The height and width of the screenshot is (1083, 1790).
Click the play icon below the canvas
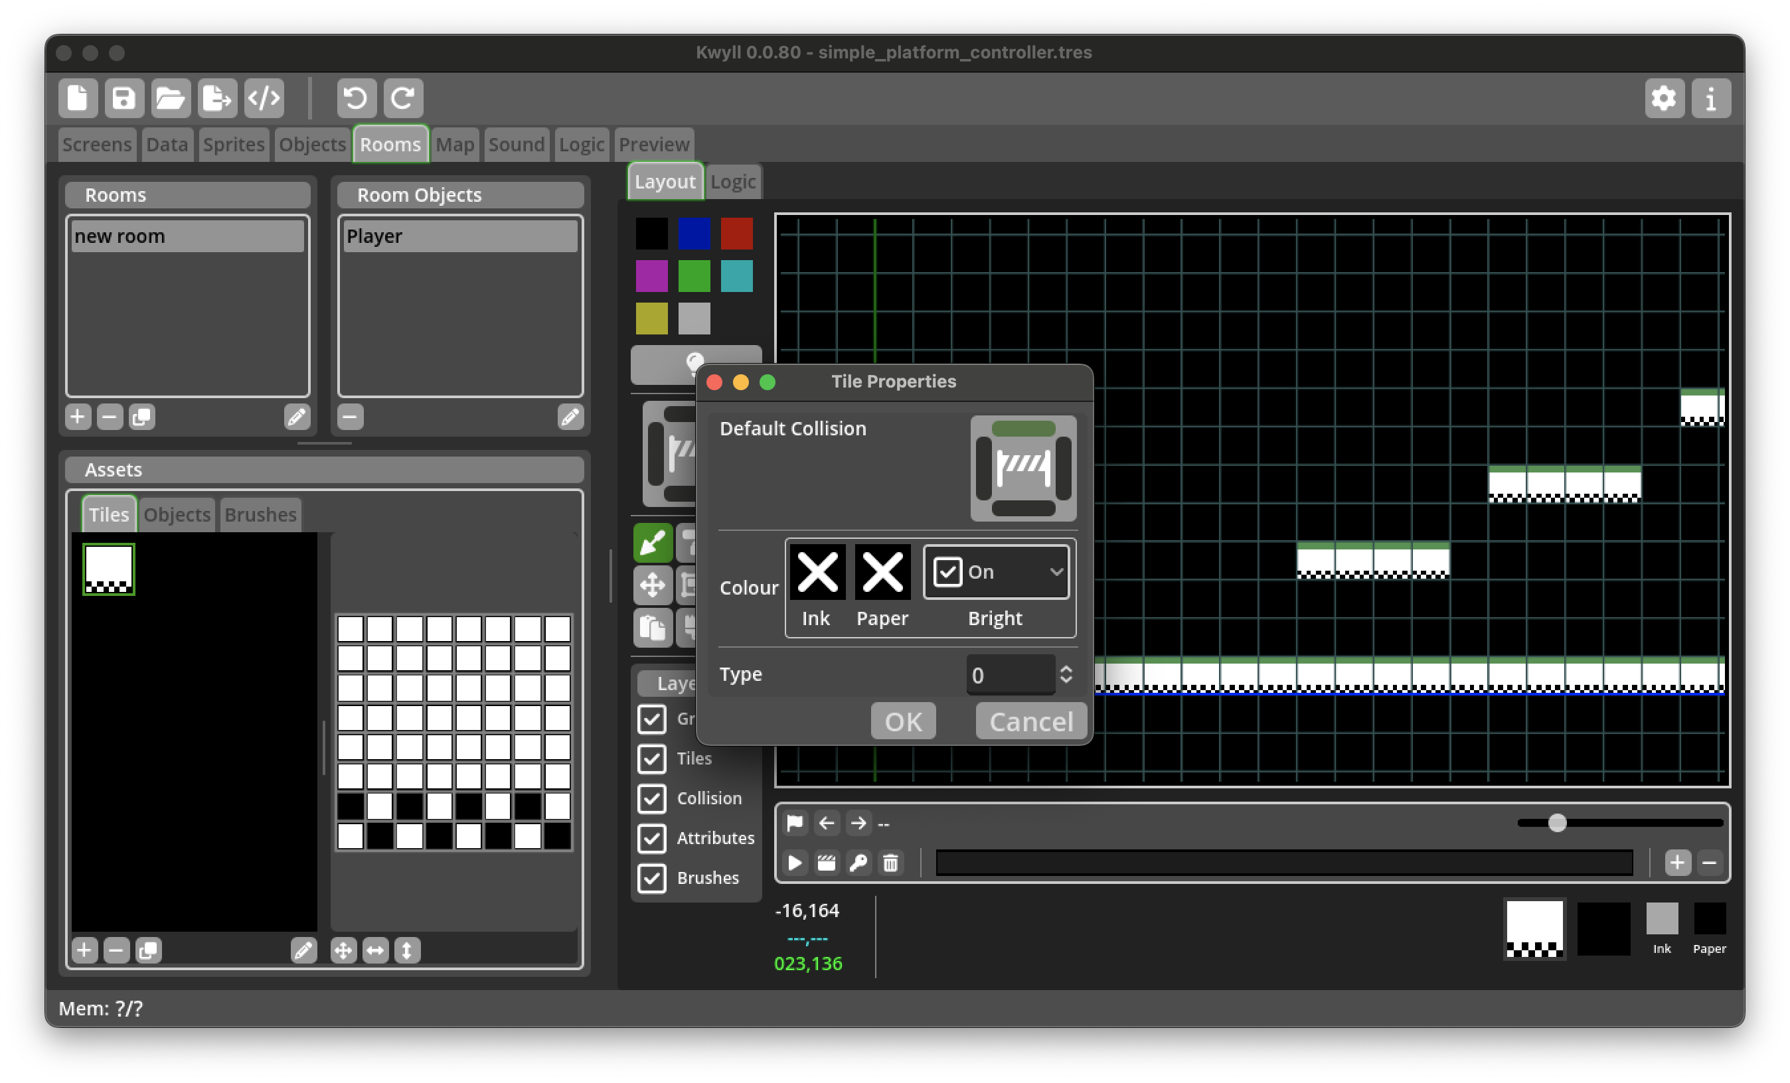coord(795,862)
